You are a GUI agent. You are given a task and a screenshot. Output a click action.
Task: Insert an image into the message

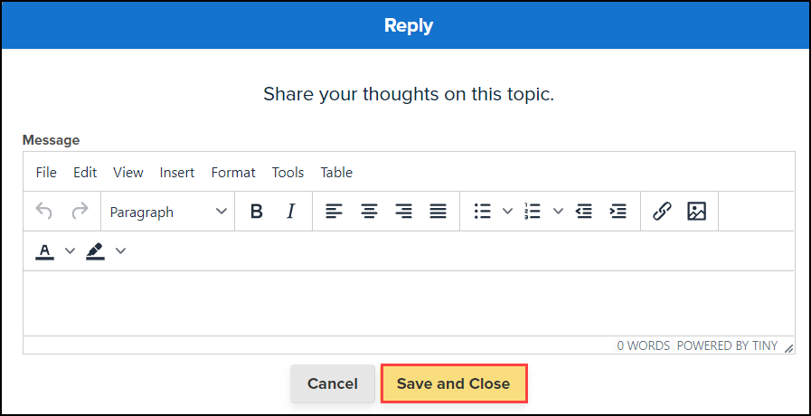pyautogui.click(x=696, y=212)
